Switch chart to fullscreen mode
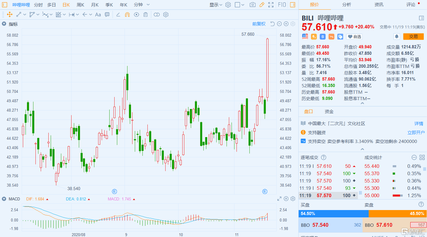Image resolution: width=427 pixels, height=237 pixels. [x=271, y=5]
